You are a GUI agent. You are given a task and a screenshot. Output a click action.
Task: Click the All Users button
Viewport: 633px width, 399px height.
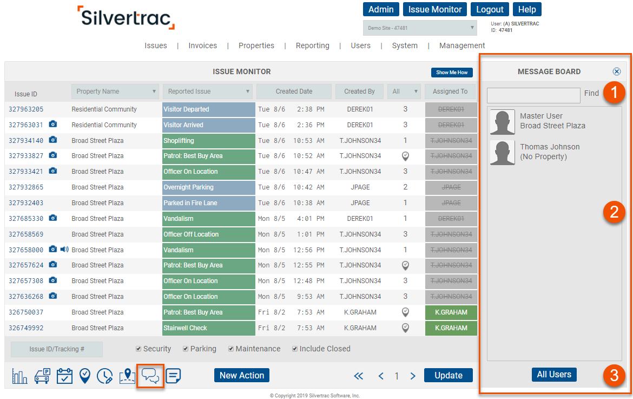point(554,374)
